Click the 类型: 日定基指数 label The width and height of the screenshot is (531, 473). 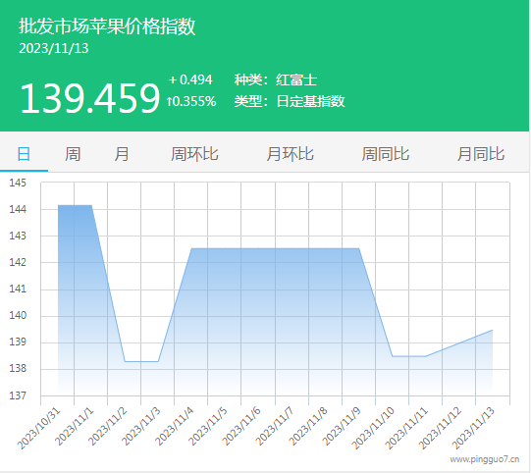(x=290, y=101)
